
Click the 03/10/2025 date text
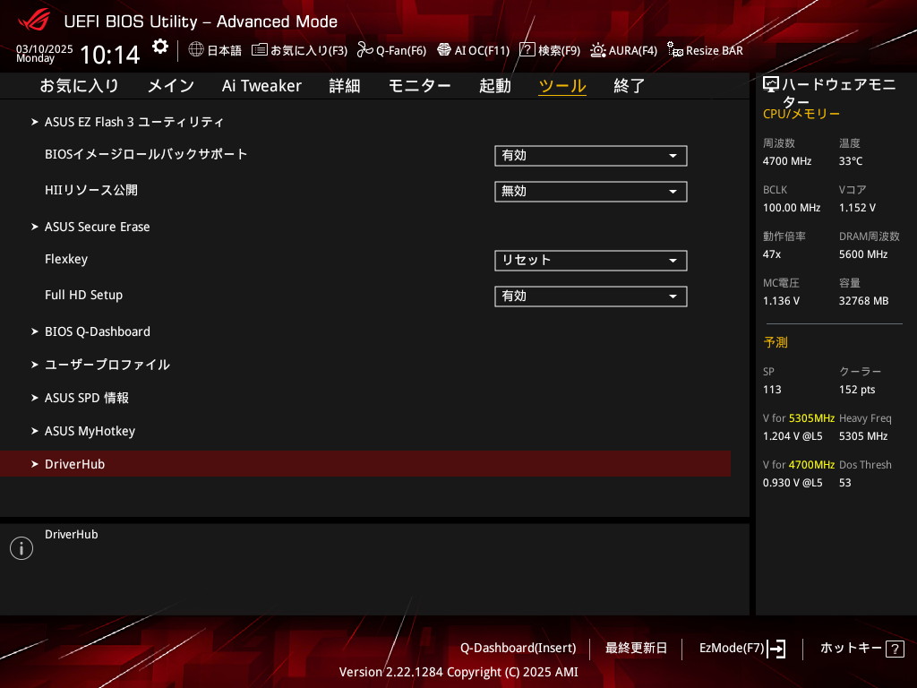click(x=45, y=48)
